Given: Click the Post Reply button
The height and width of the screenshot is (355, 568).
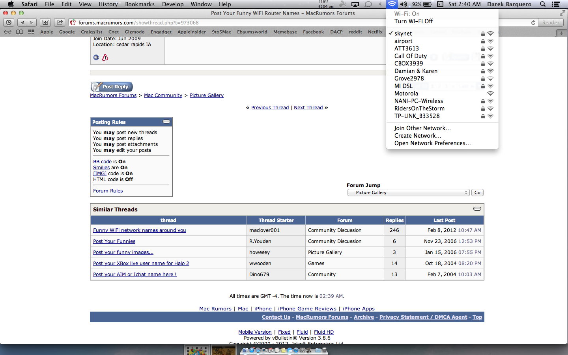Looking at the screenshot, I should click(112, 86).
